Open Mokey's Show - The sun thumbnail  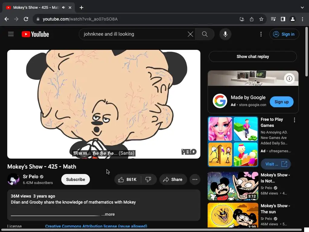233,215
